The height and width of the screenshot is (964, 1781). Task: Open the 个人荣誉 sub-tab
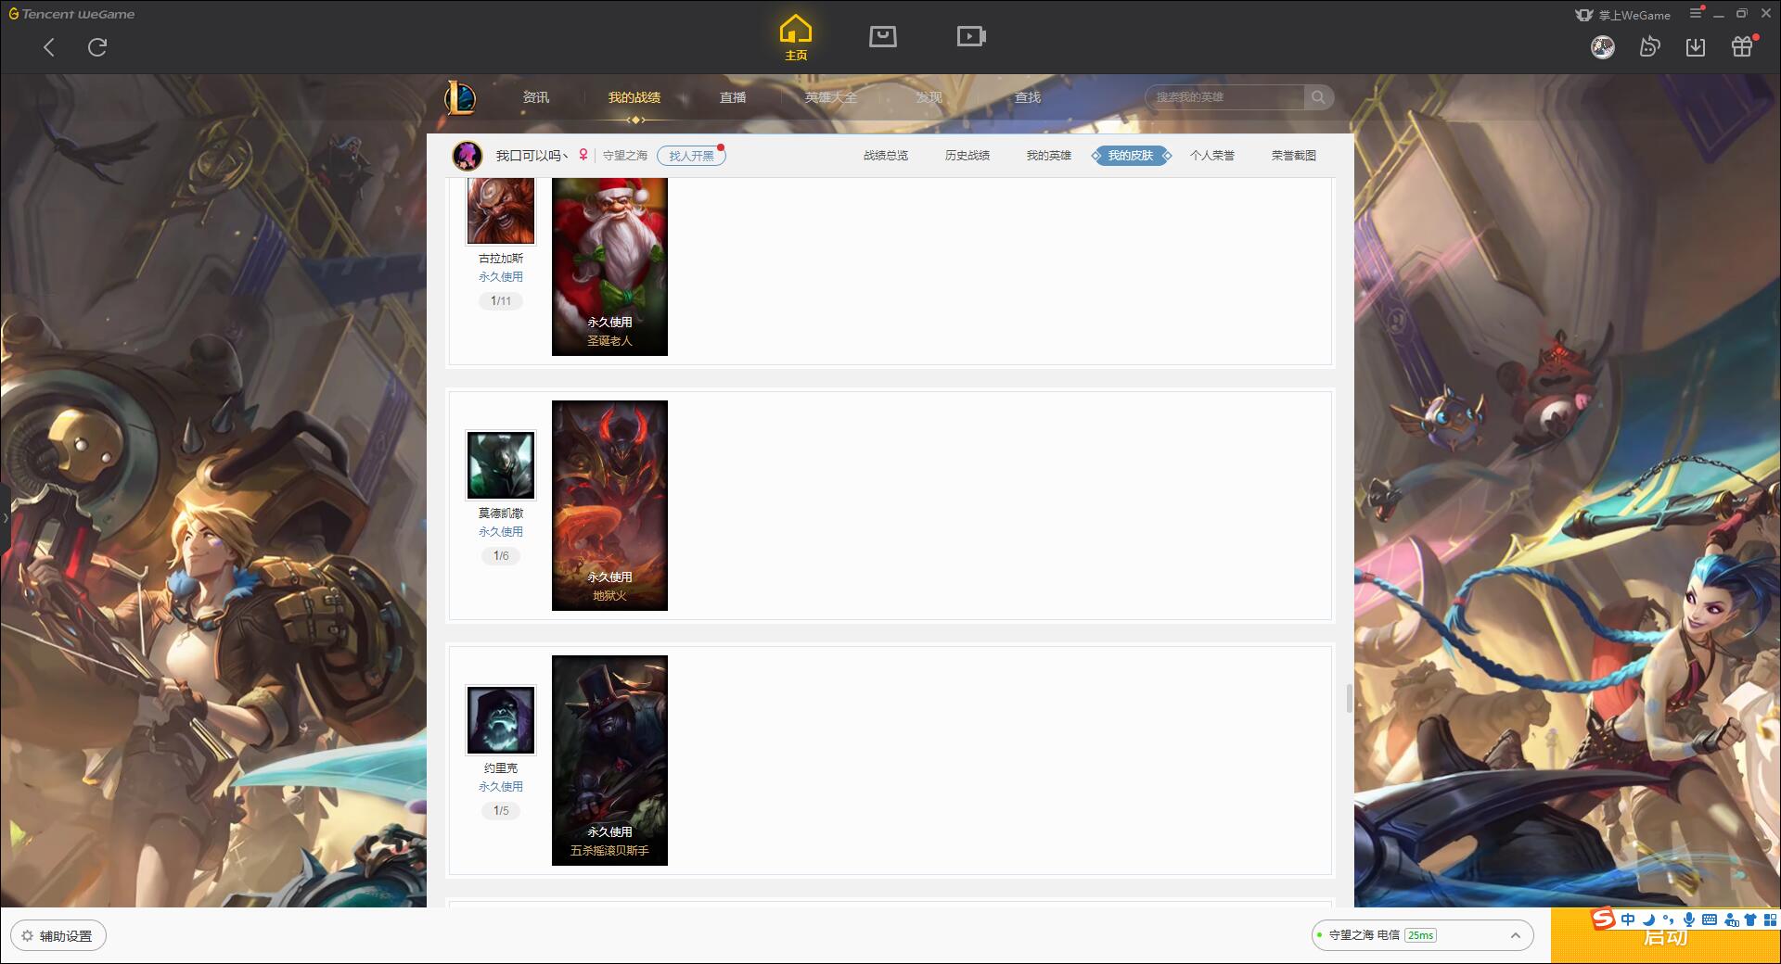[x=1212, y=156]
